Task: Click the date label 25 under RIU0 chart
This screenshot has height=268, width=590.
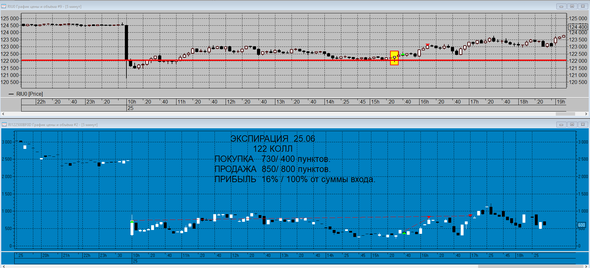Action: pos(131,108)
